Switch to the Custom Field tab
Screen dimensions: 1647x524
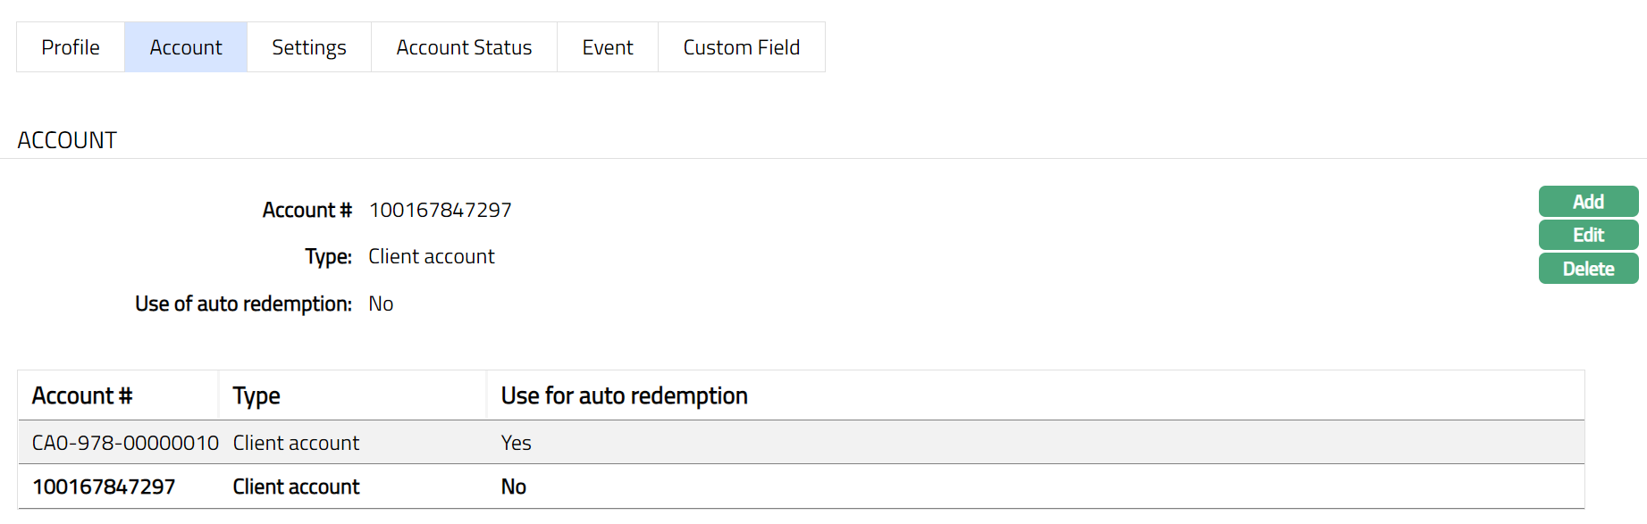tap(741, 47)
